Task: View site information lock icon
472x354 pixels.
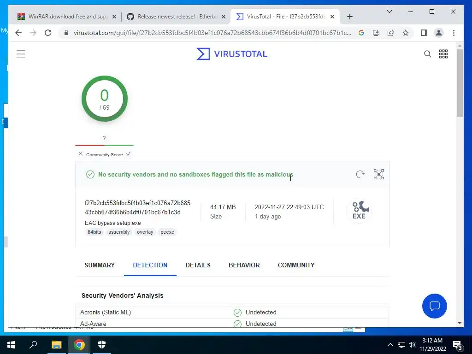Action: (x=66, y=33)
